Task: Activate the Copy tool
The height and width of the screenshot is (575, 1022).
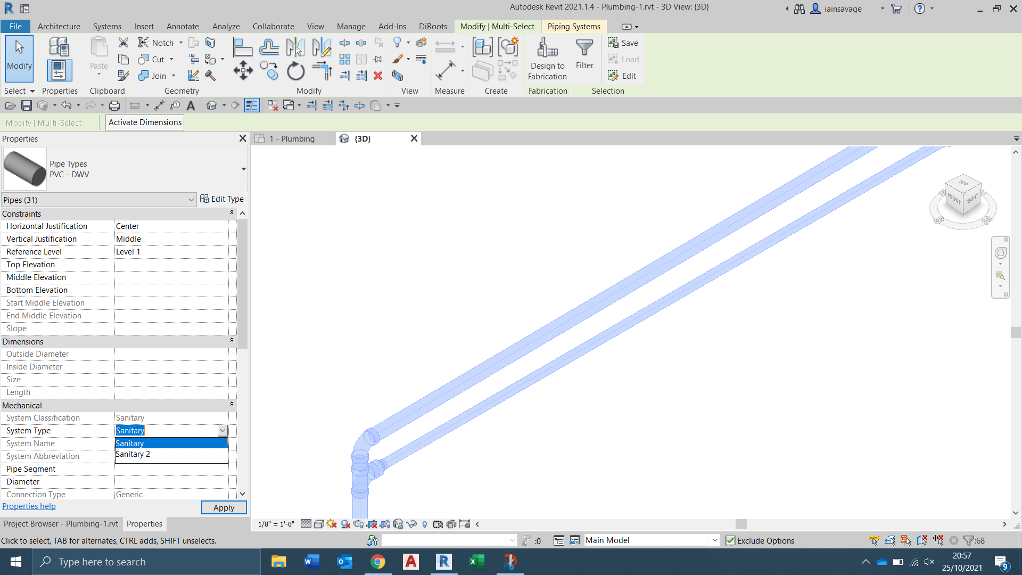Action: click(x=269, y=71)
